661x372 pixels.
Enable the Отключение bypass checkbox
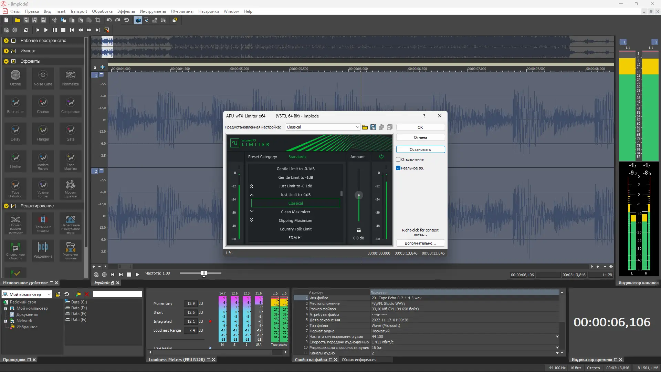tap(398, 159)
